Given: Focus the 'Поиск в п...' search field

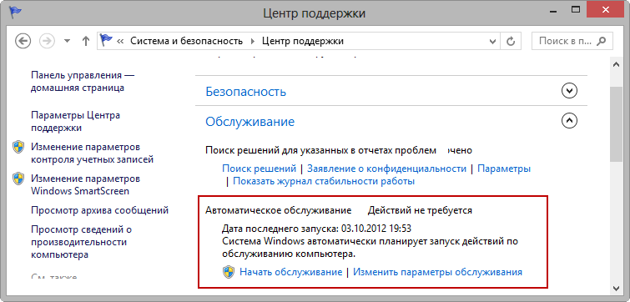Looking at the screenshot, I should (572, 41).
